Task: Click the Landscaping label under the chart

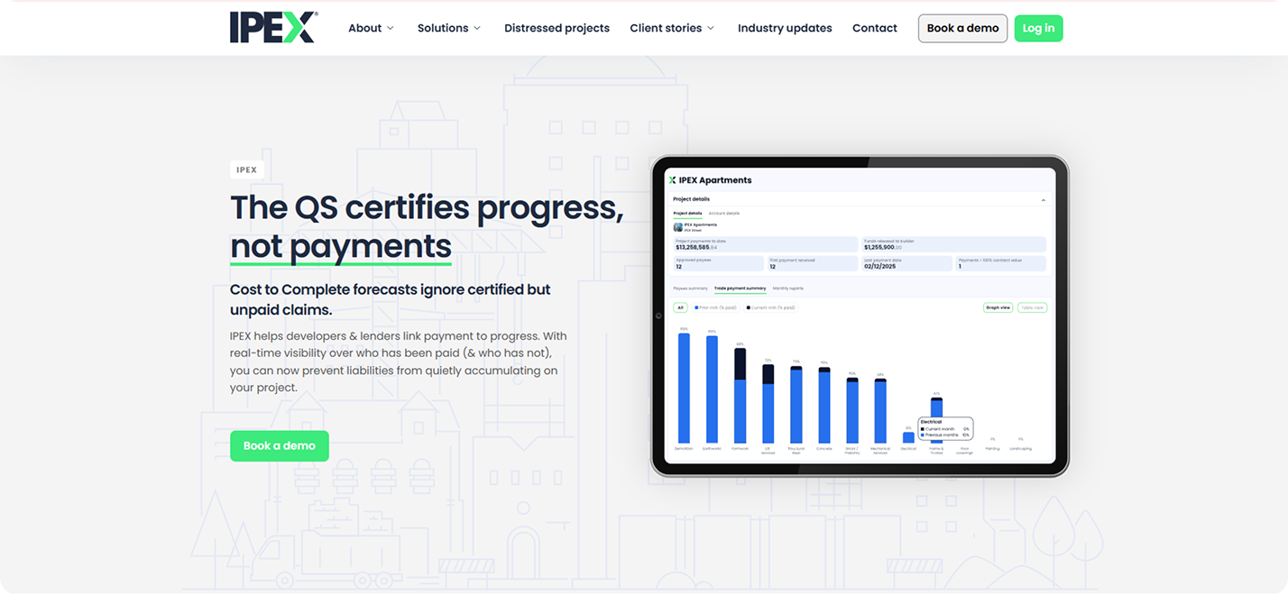Action: (x=1020, y=448)
